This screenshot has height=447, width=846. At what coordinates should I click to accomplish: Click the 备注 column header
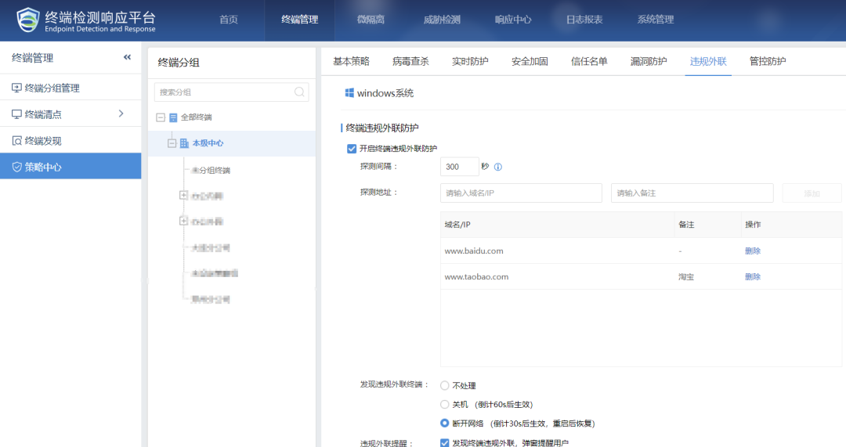tap(707, 225)
